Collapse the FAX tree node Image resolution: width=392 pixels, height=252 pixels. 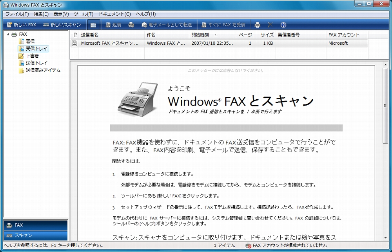coord(7,35)
